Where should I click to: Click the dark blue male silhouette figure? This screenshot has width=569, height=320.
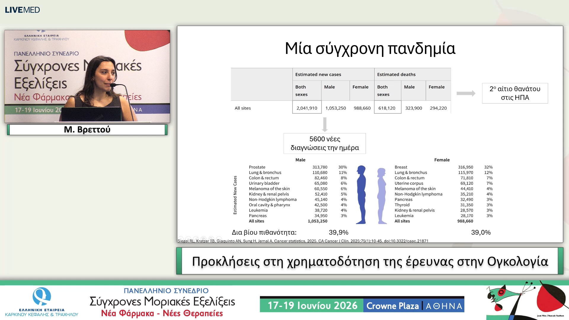[361, 195]
